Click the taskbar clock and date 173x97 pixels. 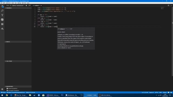tap(165, 95)
